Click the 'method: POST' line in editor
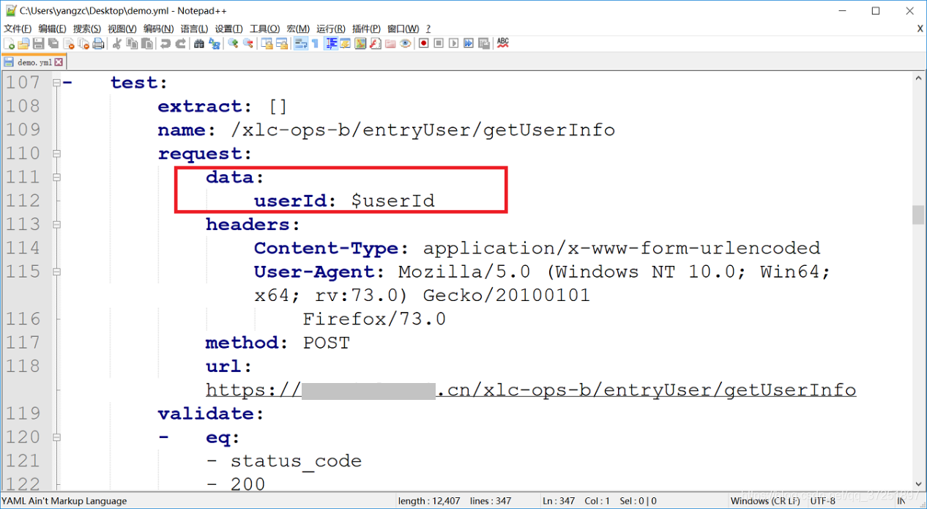Screen dimensions: 927x509 pos(278,343)
